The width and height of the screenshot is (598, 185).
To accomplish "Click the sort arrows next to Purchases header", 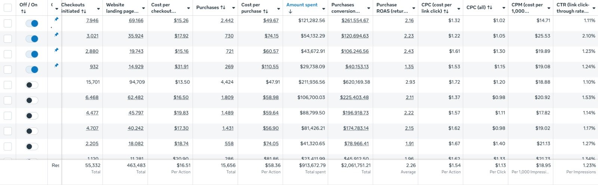I will [x=223, y=8].
